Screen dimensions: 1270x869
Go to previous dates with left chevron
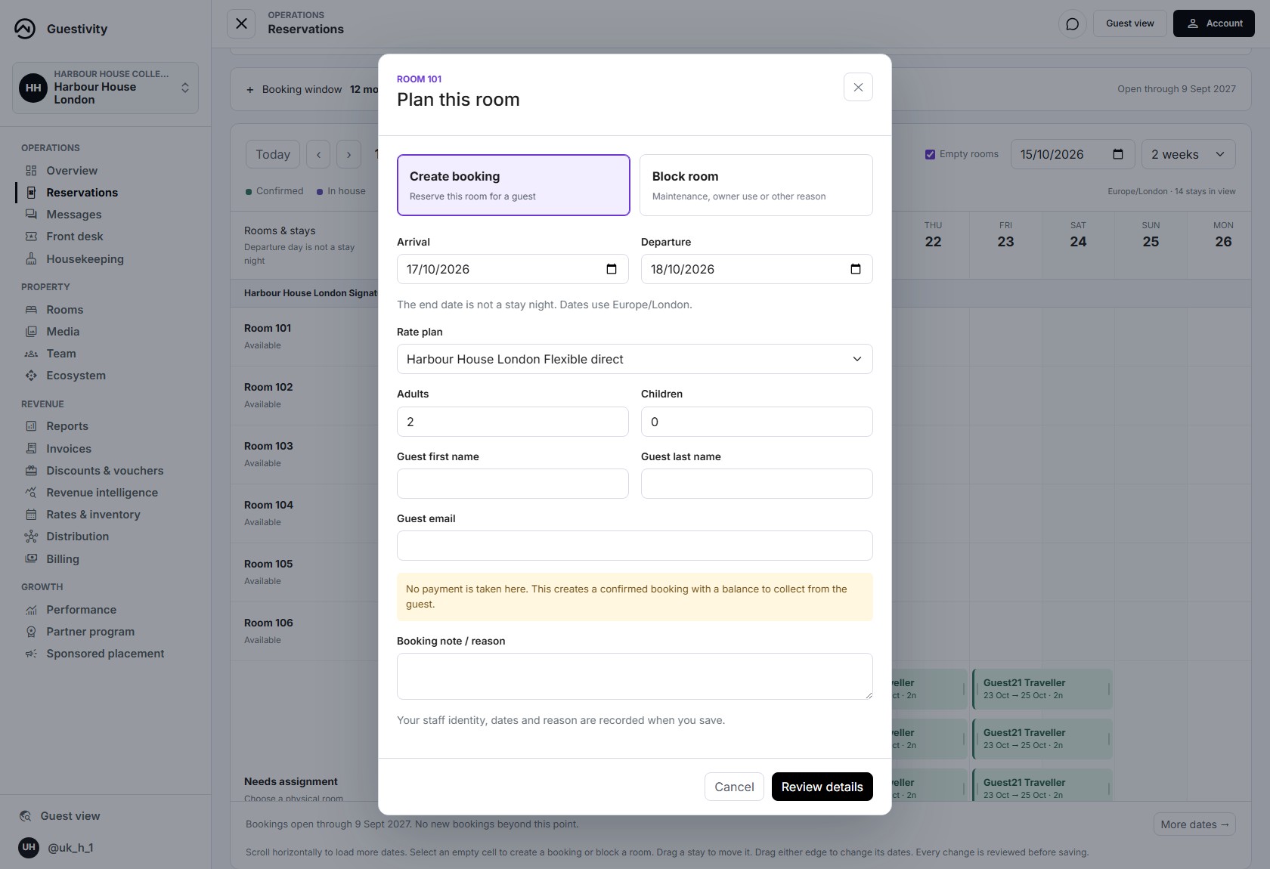[318, 154]
